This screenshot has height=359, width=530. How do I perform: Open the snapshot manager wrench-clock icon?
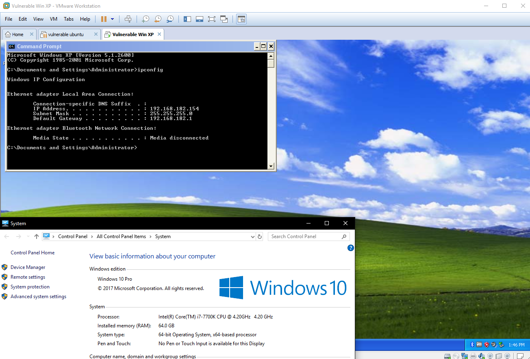(170, 19)
